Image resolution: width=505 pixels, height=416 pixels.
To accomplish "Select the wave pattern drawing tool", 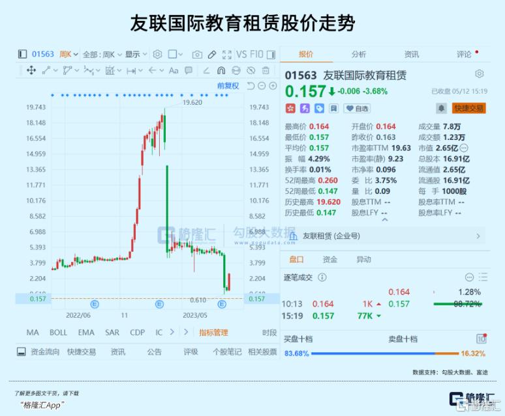I will tap(89, 70).
